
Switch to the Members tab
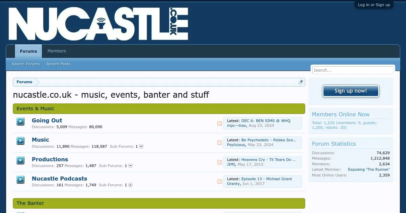57,51
